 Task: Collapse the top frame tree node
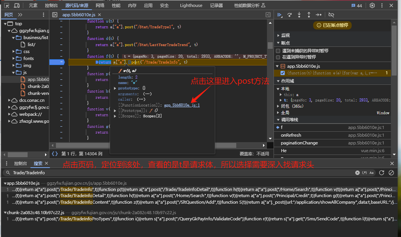[x=5, y=24]
